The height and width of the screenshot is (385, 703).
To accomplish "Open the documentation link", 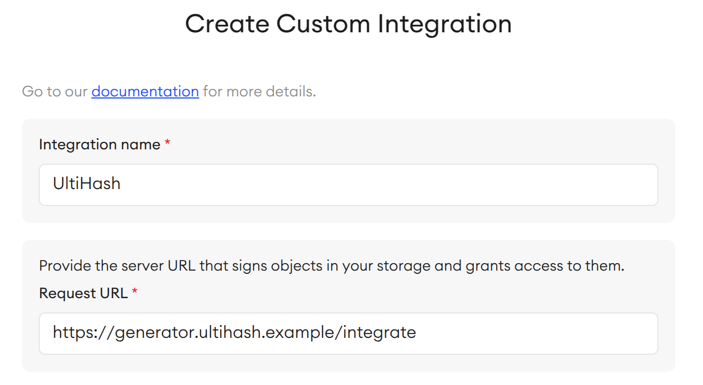I will coord(145,92).
